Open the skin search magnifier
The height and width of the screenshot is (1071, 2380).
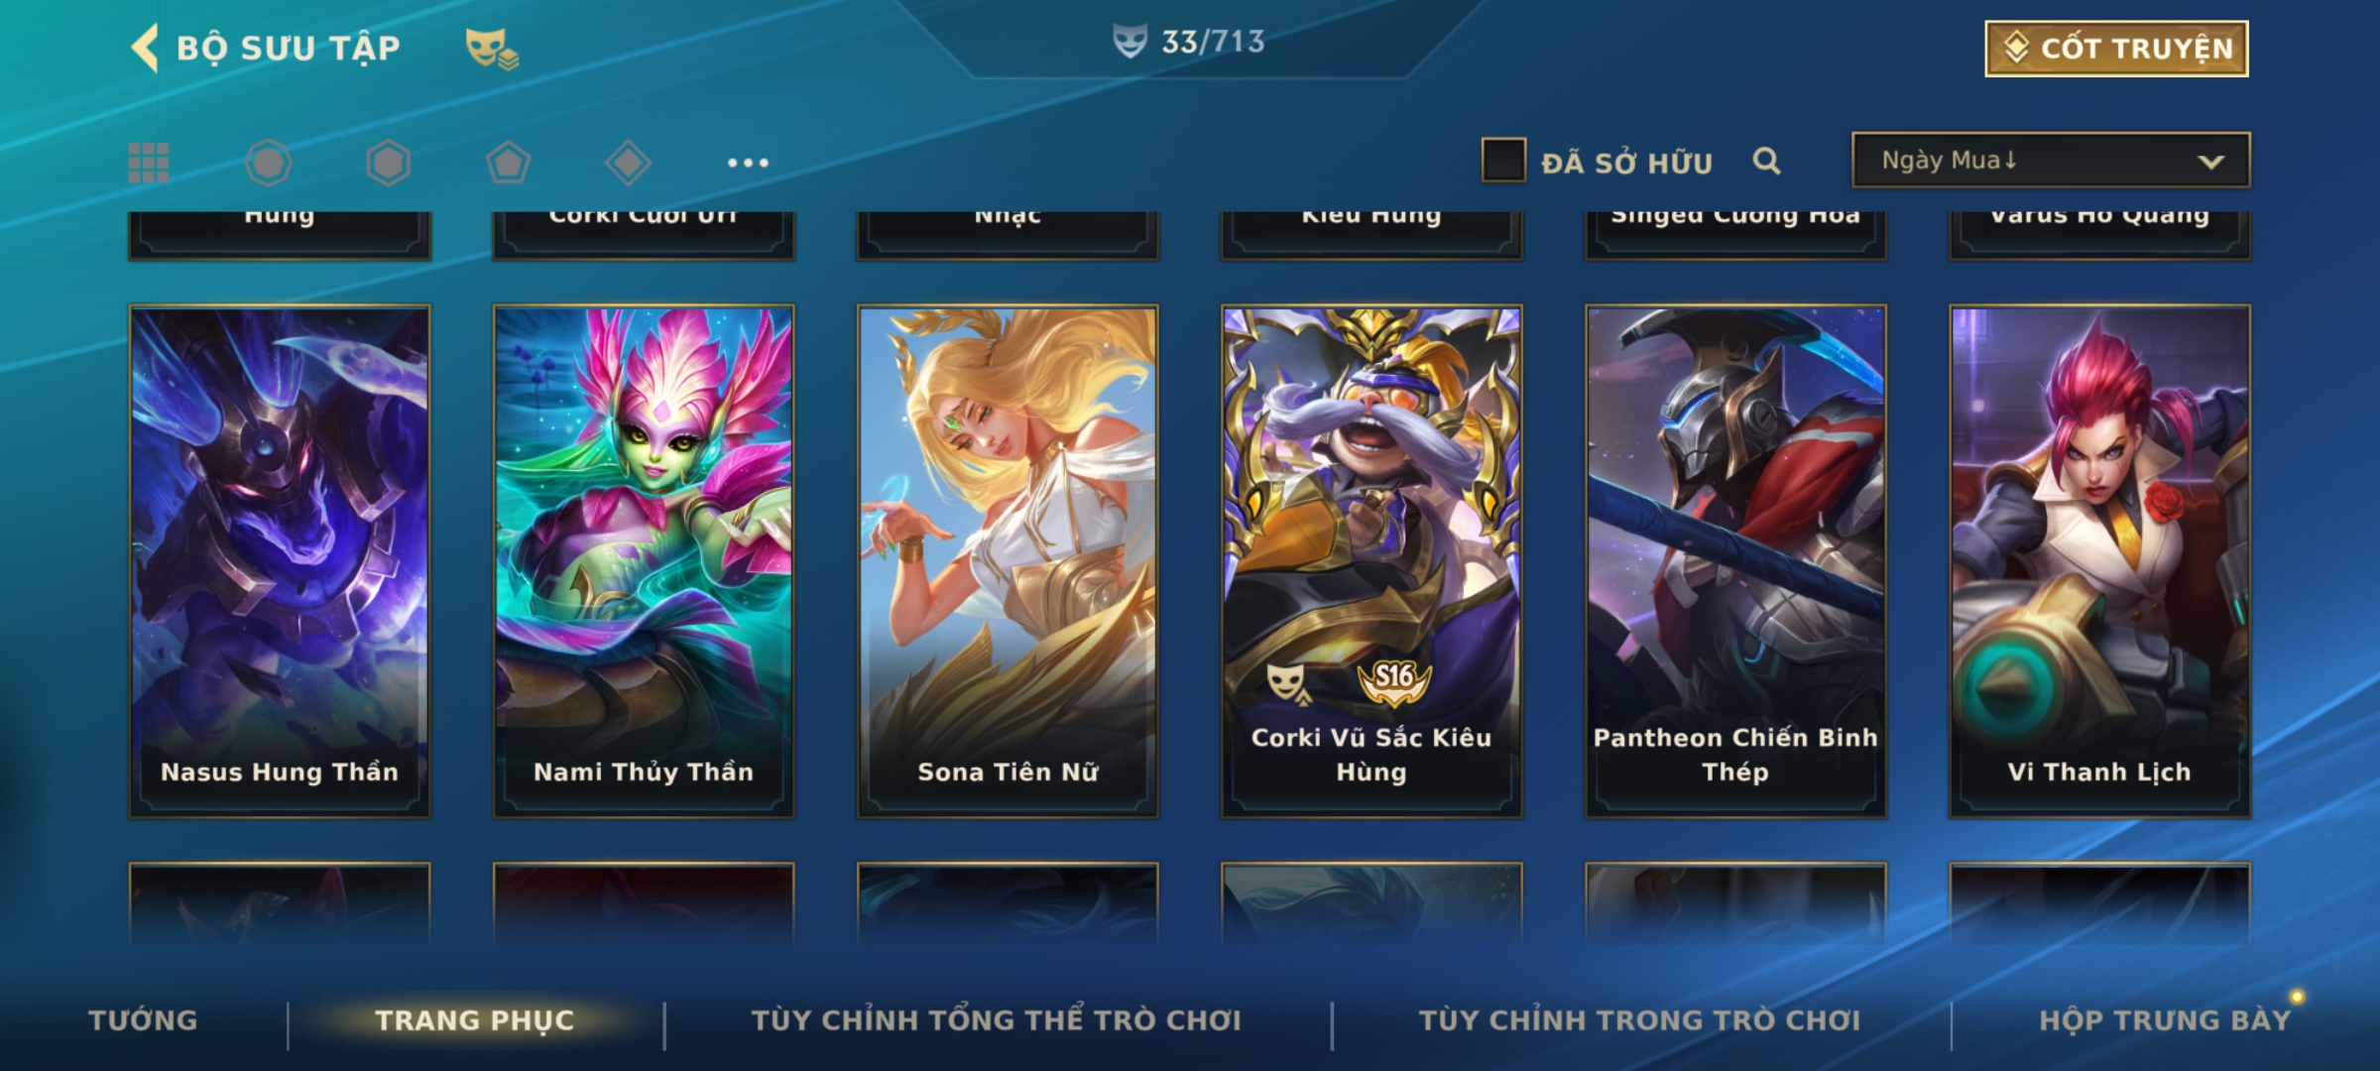pyautogui.click(x=1766, y=161)
